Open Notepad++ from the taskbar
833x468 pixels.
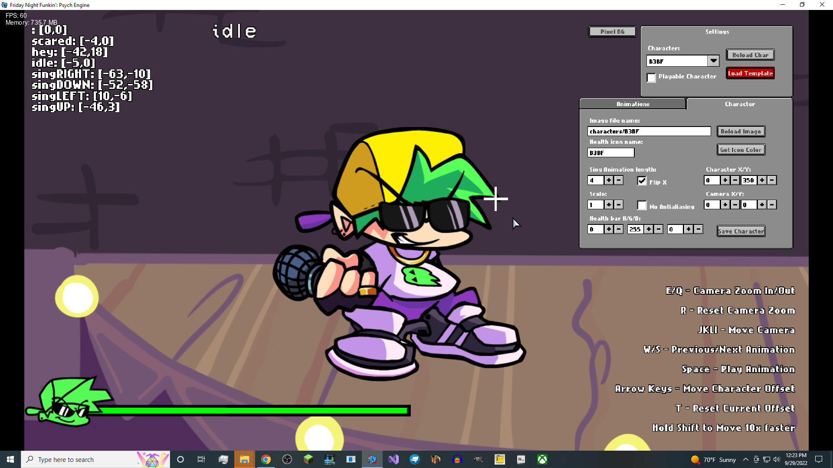pos(521,459)
